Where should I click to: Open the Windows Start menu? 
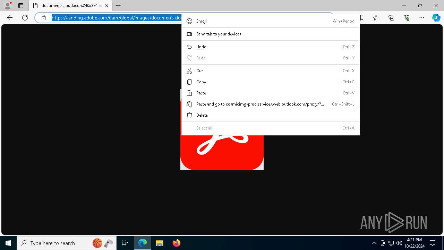[8, 243]
